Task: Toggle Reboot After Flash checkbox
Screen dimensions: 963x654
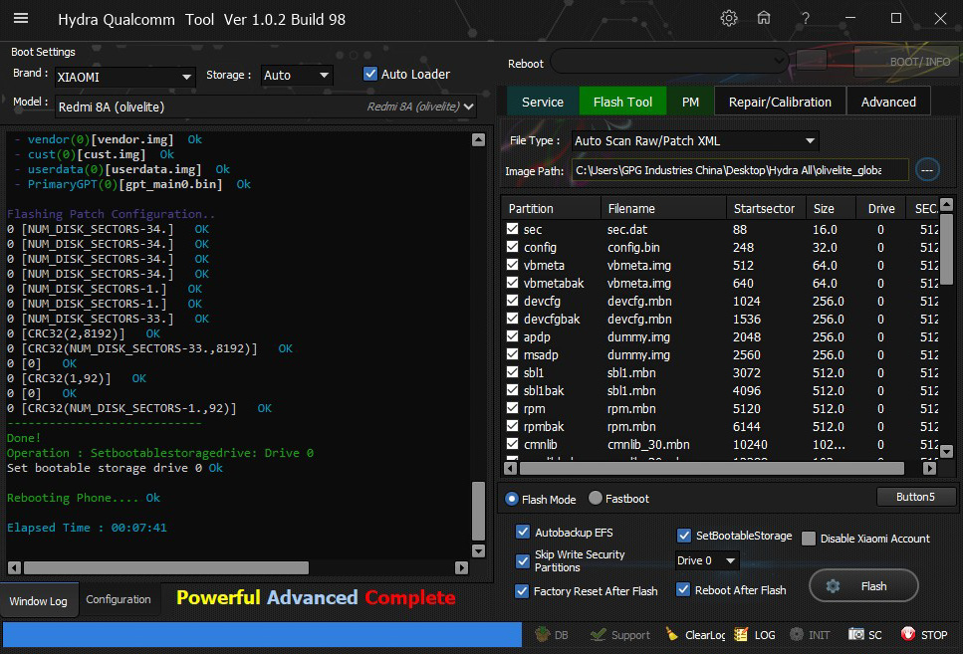Action: pos(683,589)
